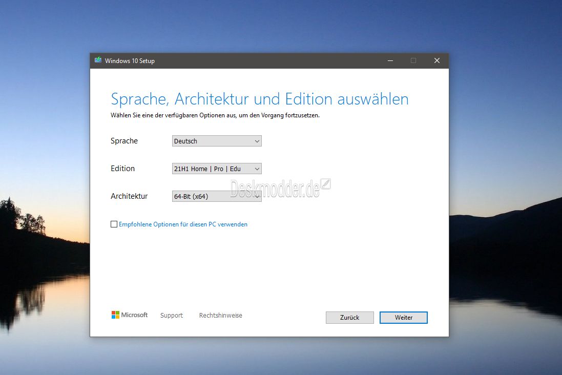
Task: Click the 'Sprache' field label
Action: 124,141
